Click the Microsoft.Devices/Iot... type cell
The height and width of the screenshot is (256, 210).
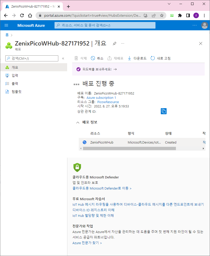(x=144, y=142)
